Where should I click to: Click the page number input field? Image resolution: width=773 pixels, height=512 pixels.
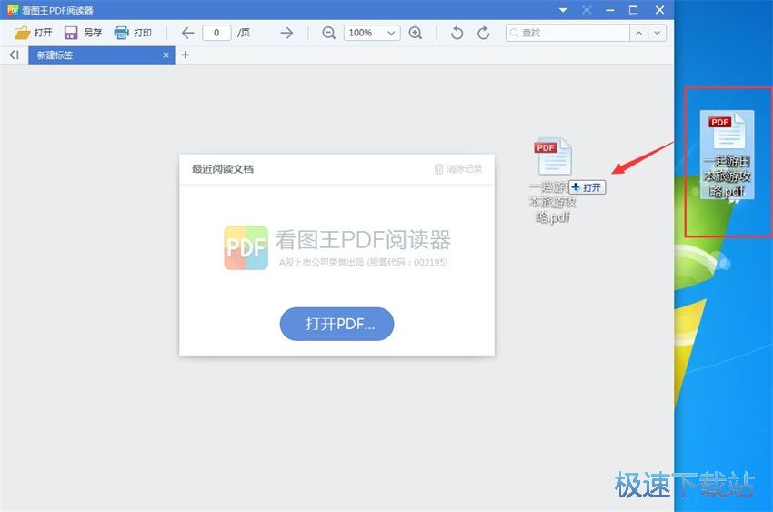click(x=216, y=33)
